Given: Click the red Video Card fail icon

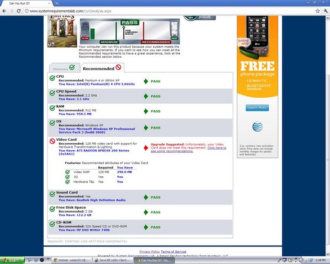Looking at the screenshot, I should 52,141.
